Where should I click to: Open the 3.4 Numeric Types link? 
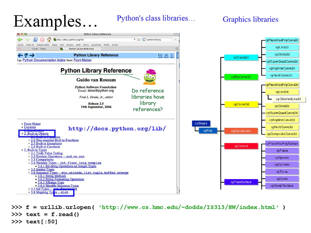[x=66, y=163]
